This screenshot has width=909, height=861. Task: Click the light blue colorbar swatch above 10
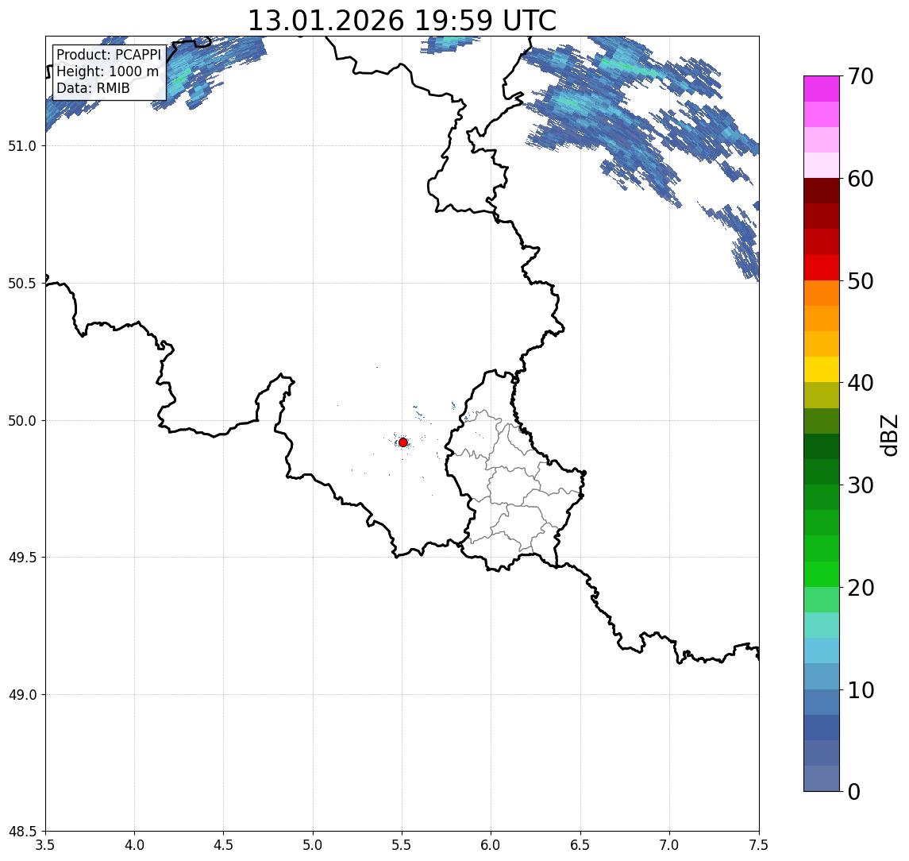[x=822, y=676]
